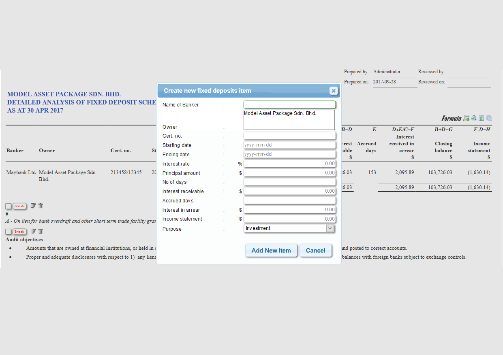Tick the checkbox above the # note
Viewport: 503px width, 355px height.
(x=9, y=206)
